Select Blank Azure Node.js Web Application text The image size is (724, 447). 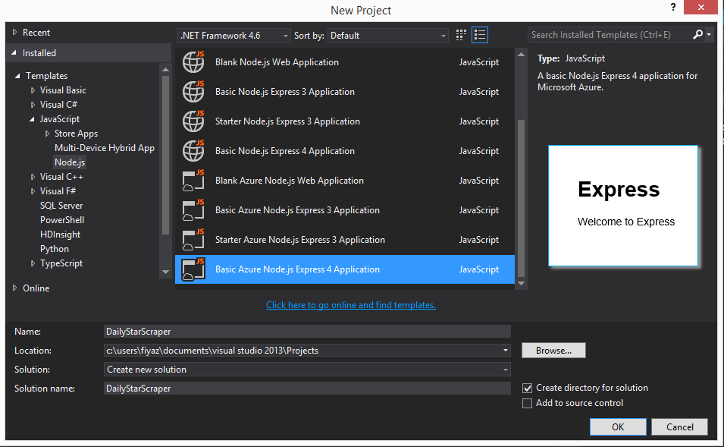(290, 181)
